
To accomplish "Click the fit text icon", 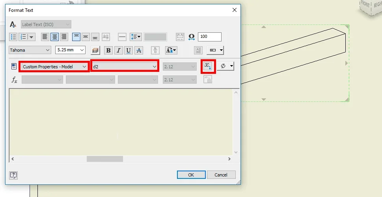I will [180, 37].
